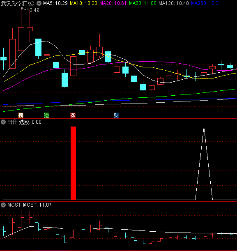The image size is (237, 251).
Task: Select the magenta MA20 legend label
Action: [113, 3]
